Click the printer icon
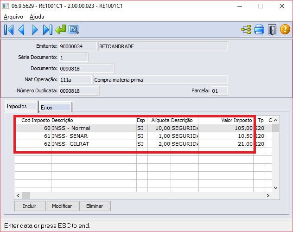Image resolution: width=293 pixels, height=232 pixels. pos(259,30)
